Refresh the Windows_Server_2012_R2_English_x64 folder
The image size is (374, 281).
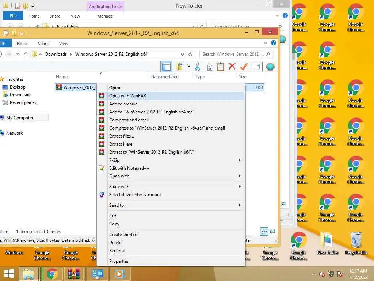190,54
